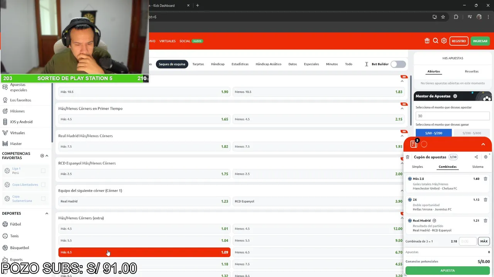This screenshot has width=494, height=277.
Task: Switch to Sistema coupon tab
Action: click(x=478, y=167)
